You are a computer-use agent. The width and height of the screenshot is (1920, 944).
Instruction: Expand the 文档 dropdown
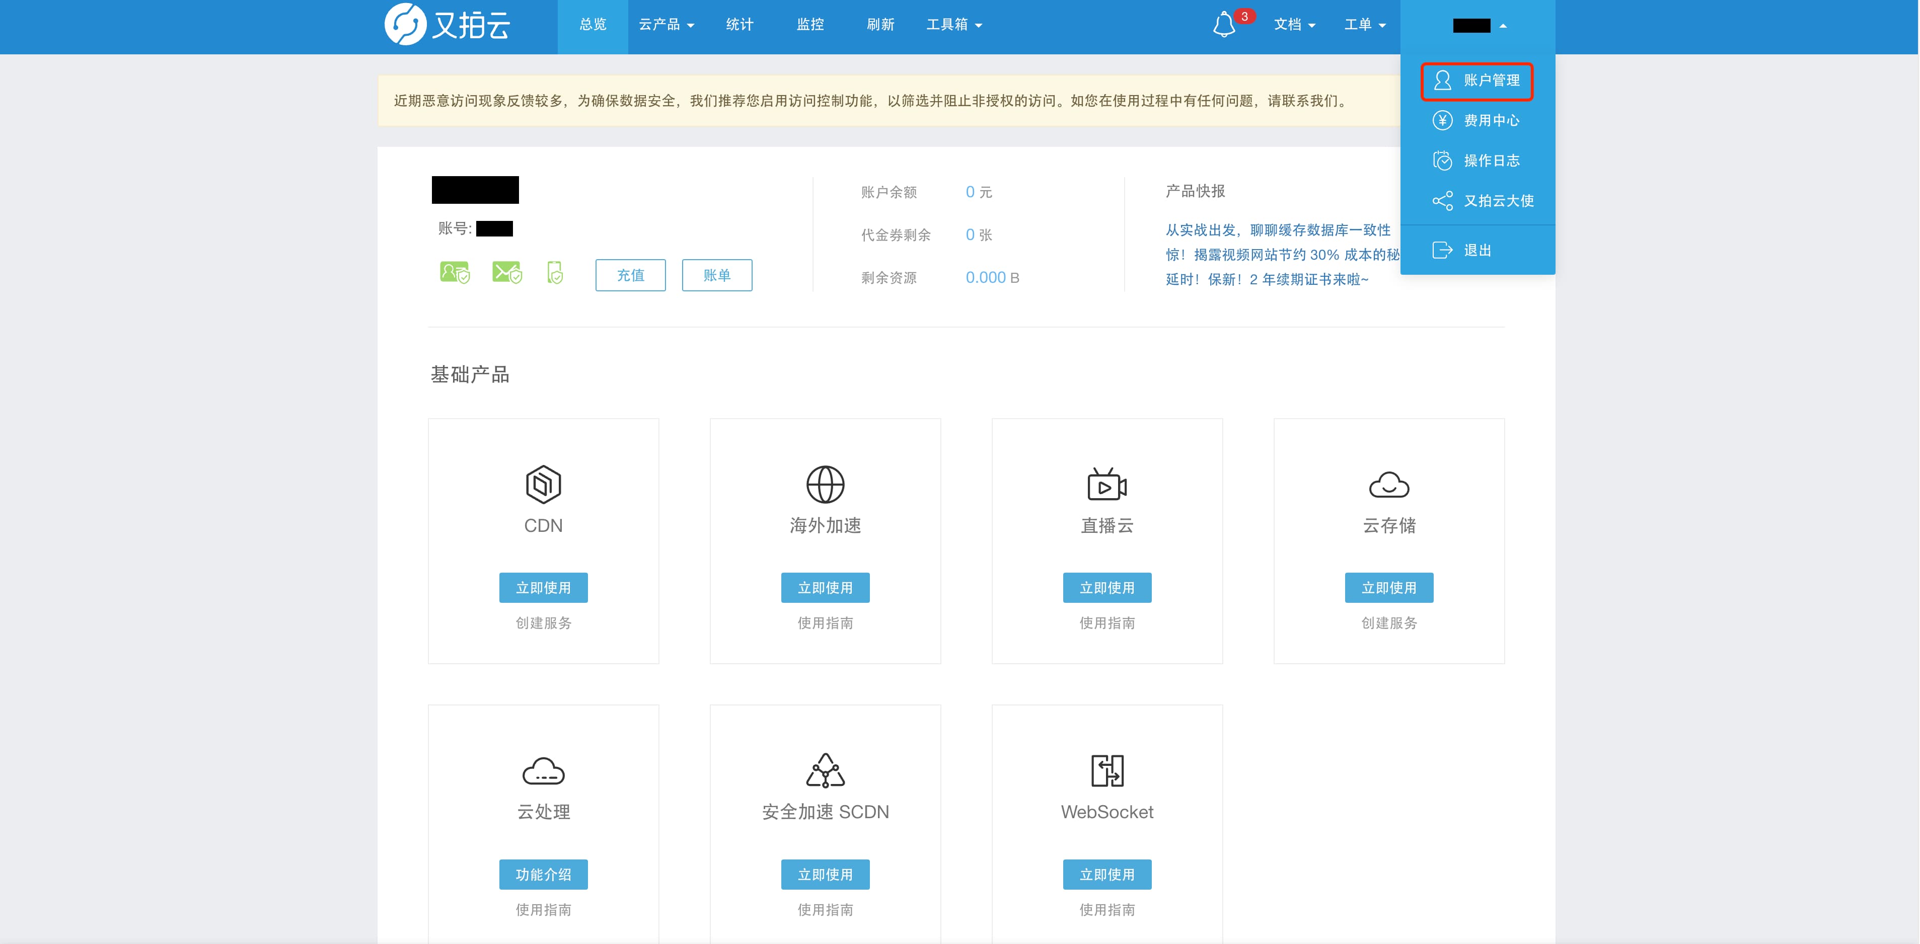tap(1295, 25)
